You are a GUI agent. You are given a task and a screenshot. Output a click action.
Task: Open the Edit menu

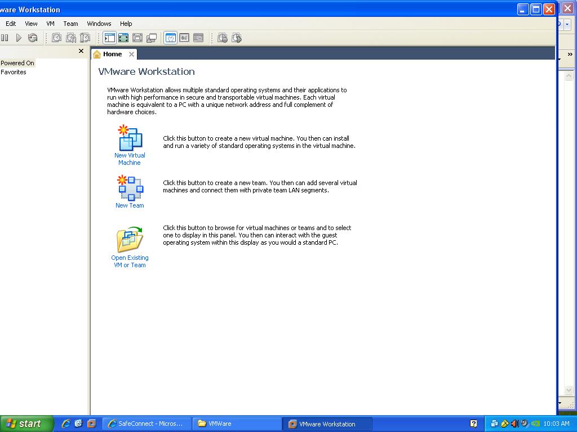(x=11, y=24)
